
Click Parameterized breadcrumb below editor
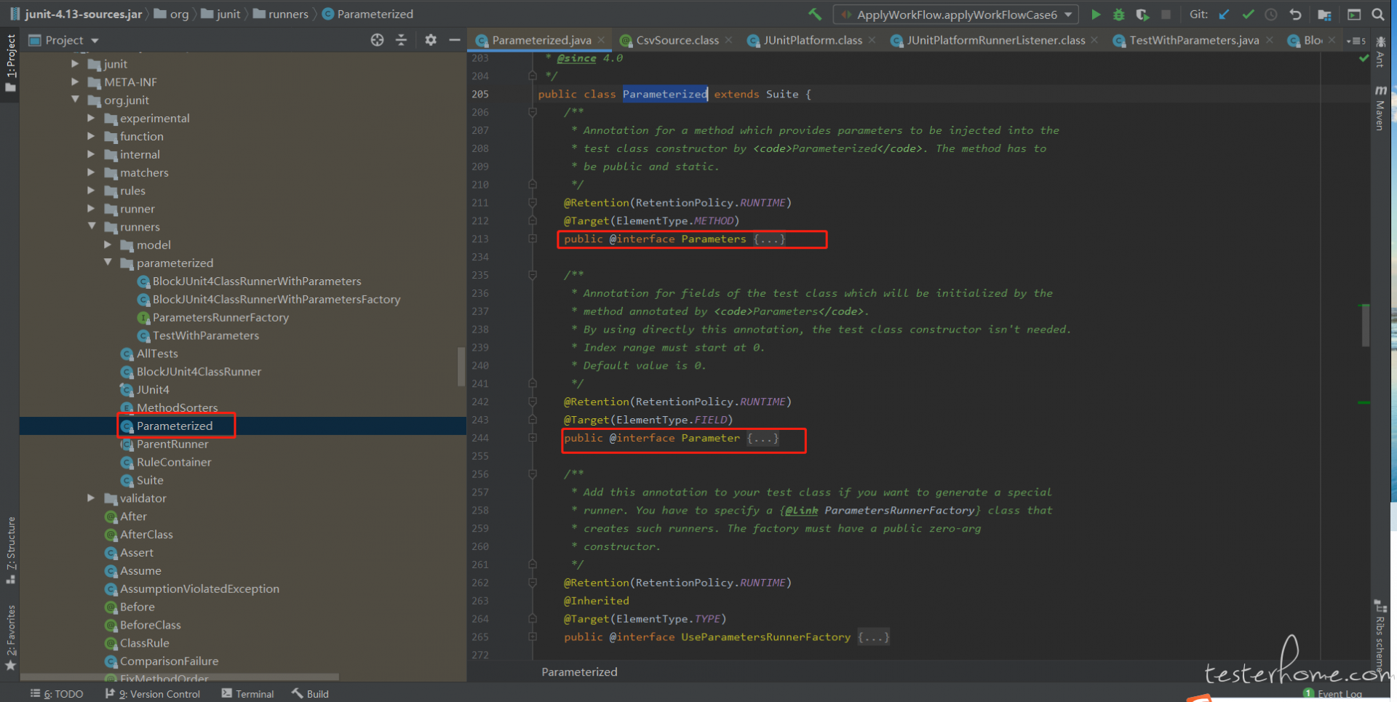579,671
